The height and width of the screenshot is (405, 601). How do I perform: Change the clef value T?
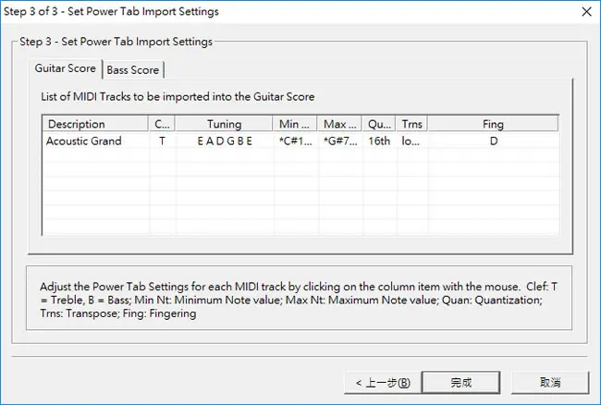pos(162,141)
